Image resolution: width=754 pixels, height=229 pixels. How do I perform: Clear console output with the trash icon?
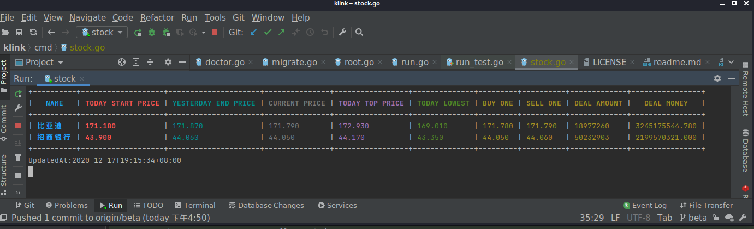pyautogui.click(x=18, y=158)
